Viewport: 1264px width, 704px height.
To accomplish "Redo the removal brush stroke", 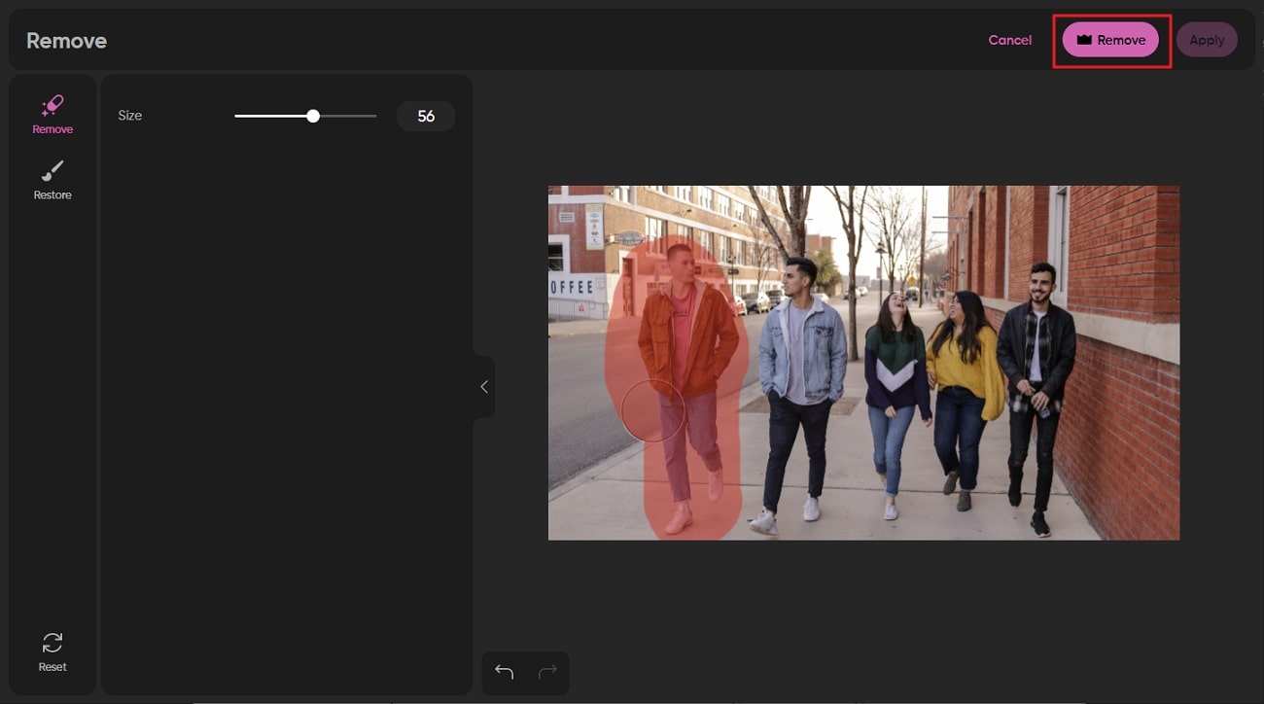I will point(547,672).
